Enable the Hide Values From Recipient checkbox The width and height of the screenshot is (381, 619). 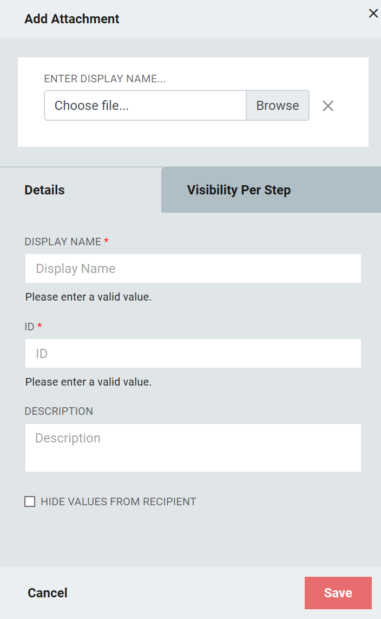coord(30,501)
